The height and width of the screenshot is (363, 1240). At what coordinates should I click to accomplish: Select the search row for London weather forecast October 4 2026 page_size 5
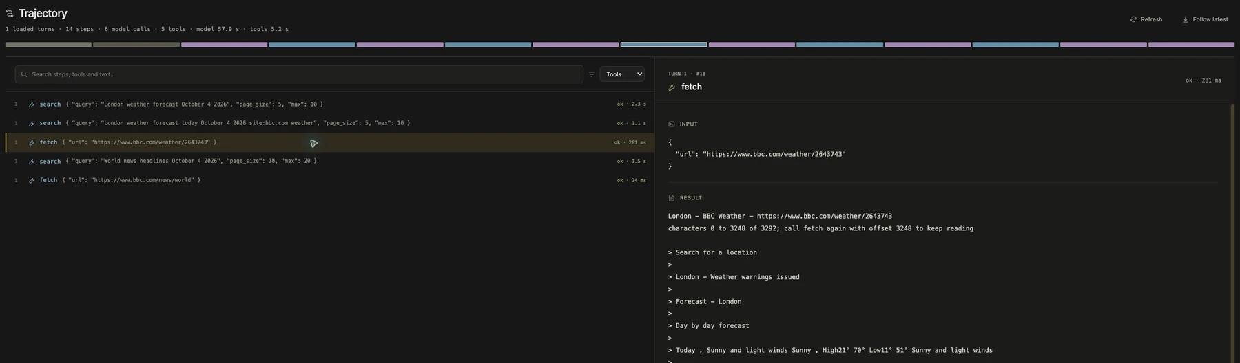click(x=330, y=104)
